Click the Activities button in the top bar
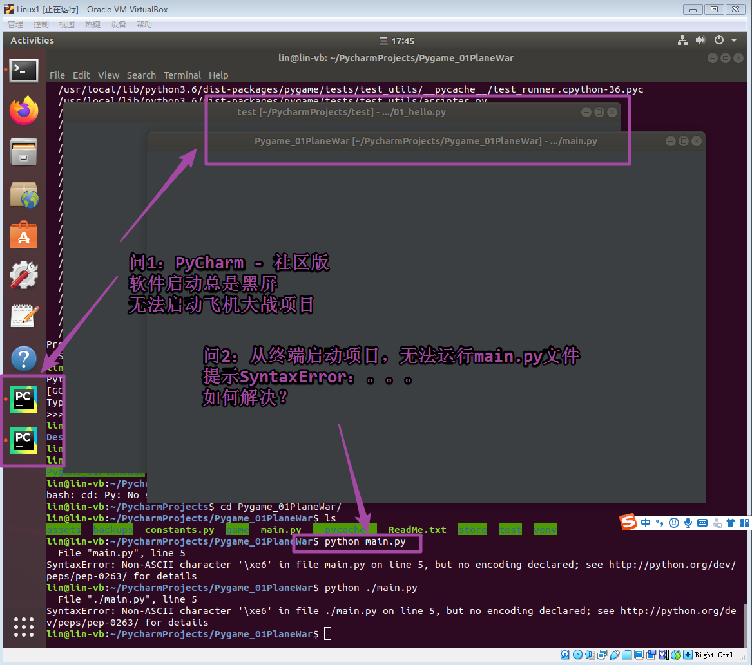The image size is (752, 665). [x=32, y=41]
